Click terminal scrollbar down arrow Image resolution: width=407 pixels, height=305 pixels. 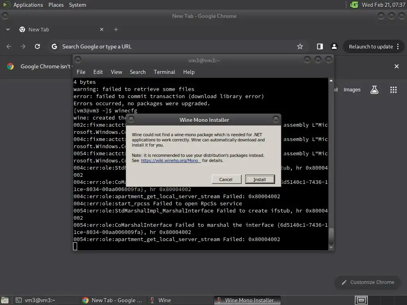pos(331,248)
